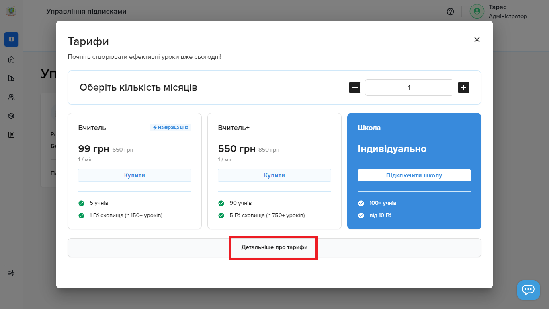Image resolution: width=549 pixels, height=309 pixels.
Task: Buy the Вчитель+ plan for 550 грн
Action: pos(274,175)
